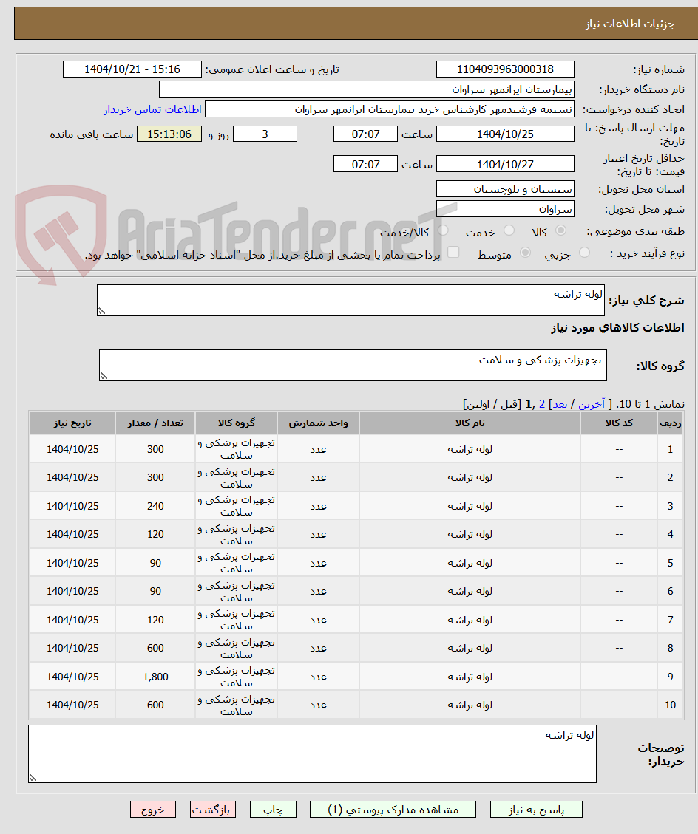Click the کد کالا column header
Screen dimensions: 698x834
click(619, 423)
